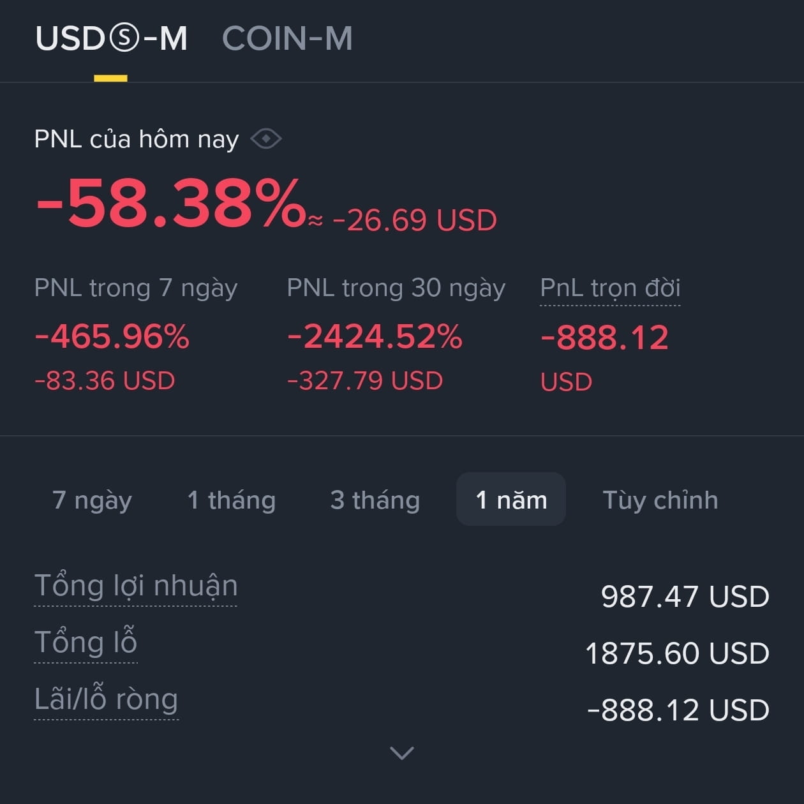Click the -2424.52% thirty-day PNL value

click(x=375, y=336)
